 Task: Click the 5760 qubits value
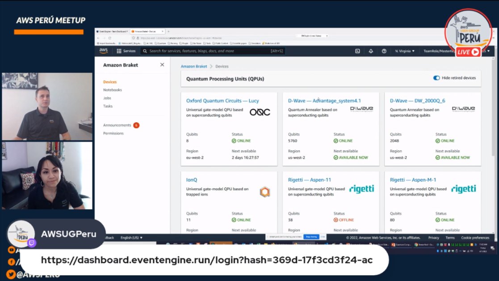293,141
